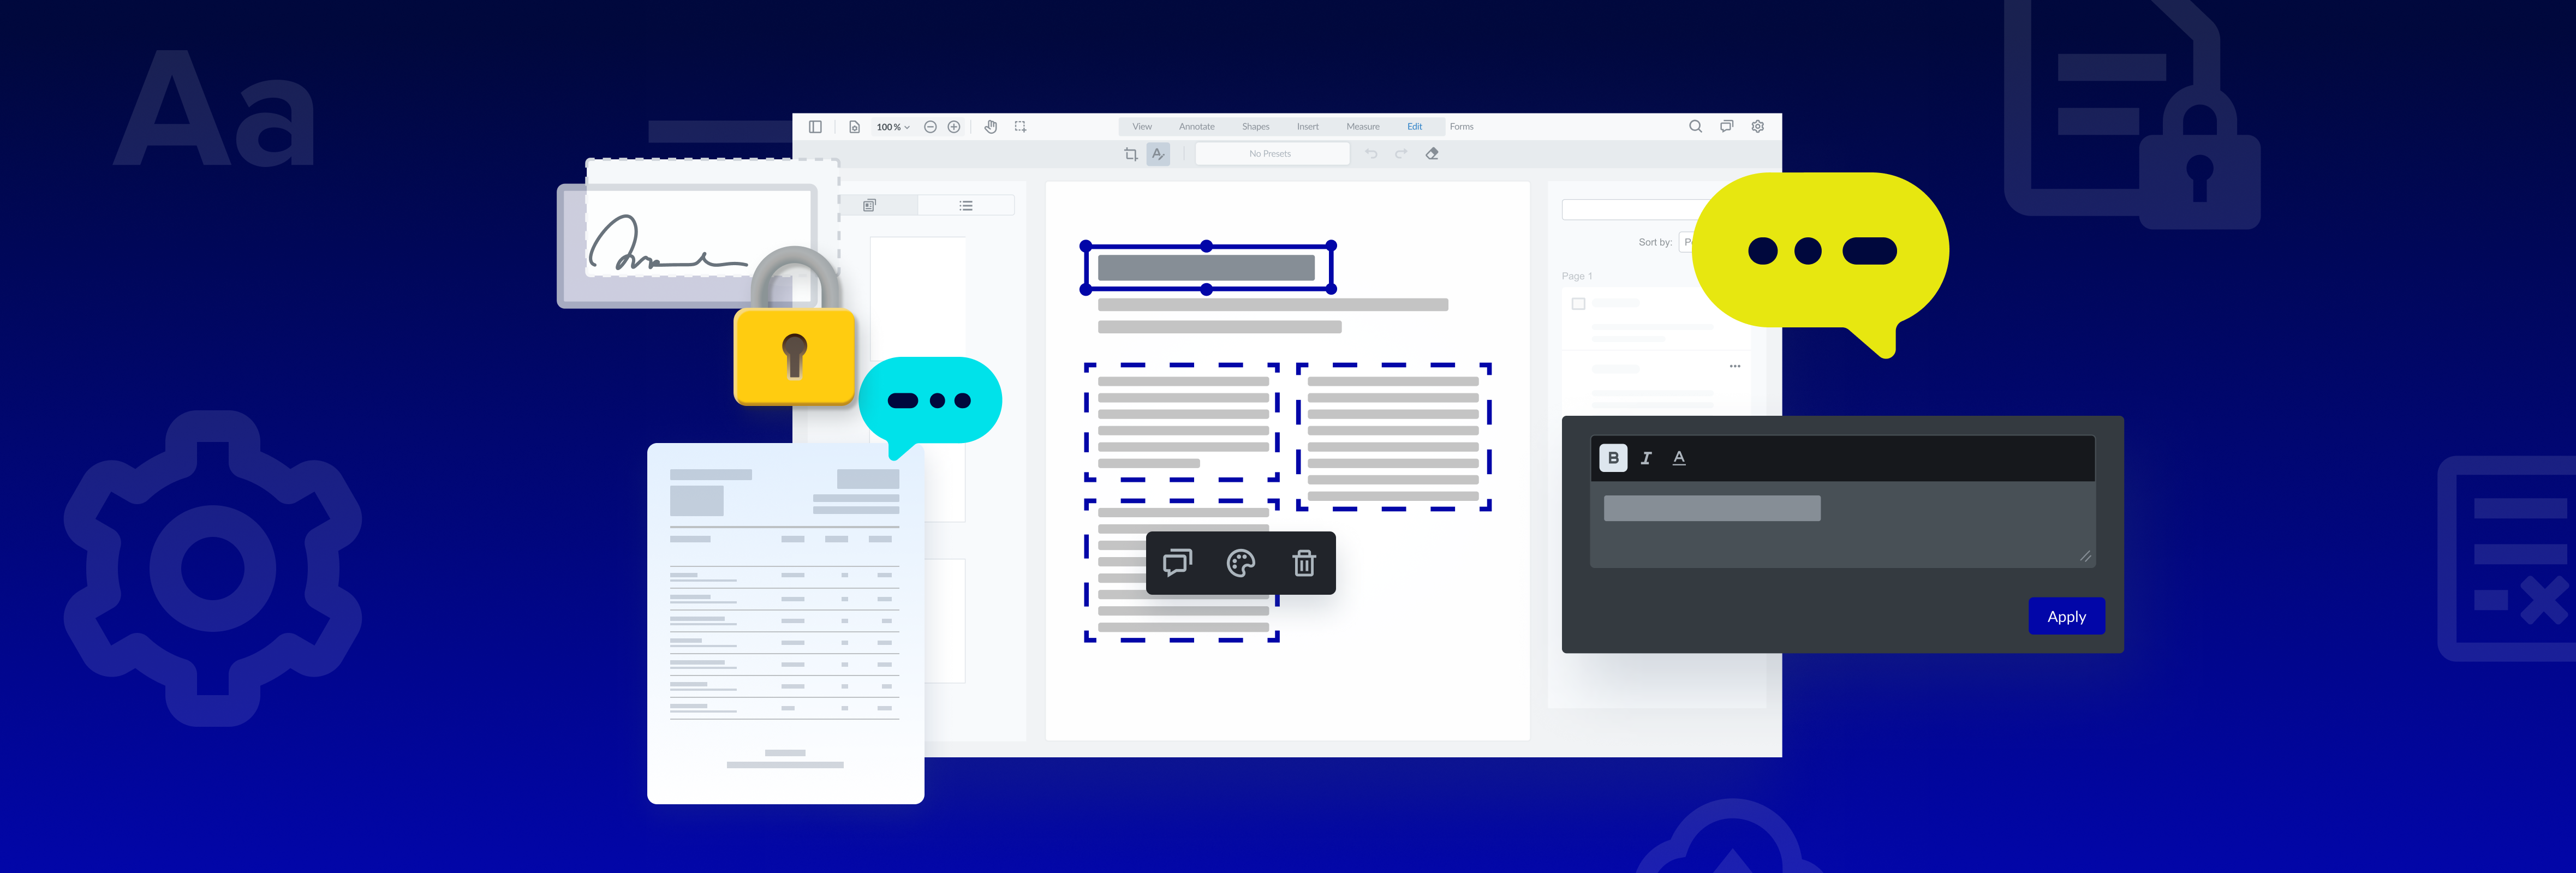Open the Sort by dropdown

(x=1687, y=242)
